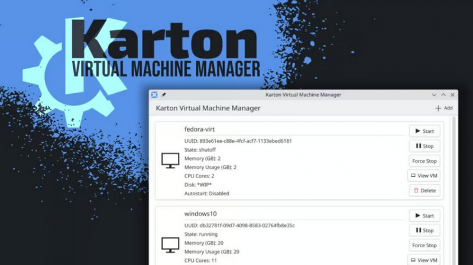Select the fedora-virt name text

click(x=199, y=129)
